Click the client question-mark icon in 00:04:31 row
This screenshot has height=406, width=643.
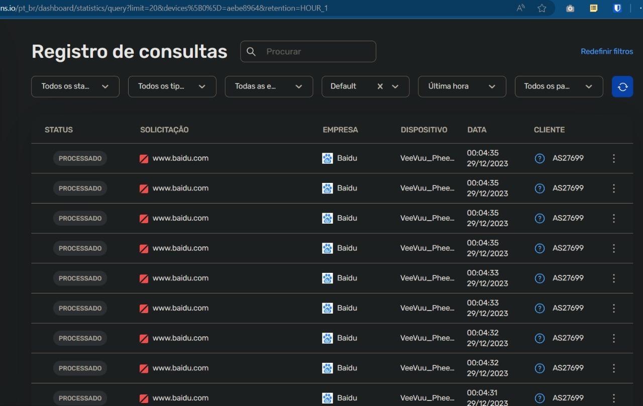coord(540,398)
